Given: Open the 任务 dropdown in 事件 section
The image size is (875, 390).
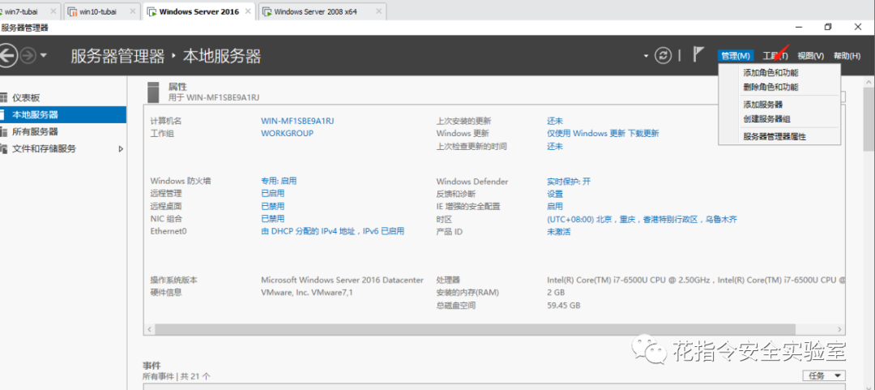Looking at the screenshot, I should (824, 375).
